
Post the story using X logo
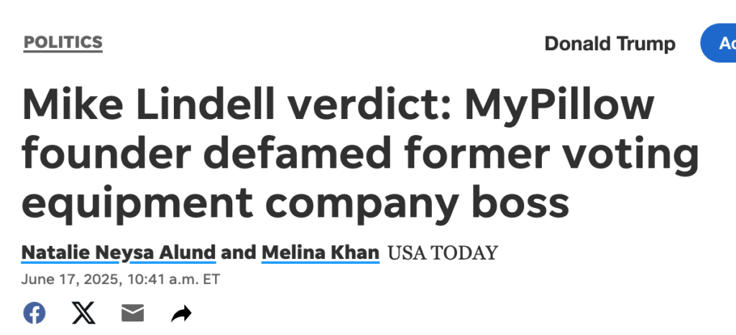(83, 313)
